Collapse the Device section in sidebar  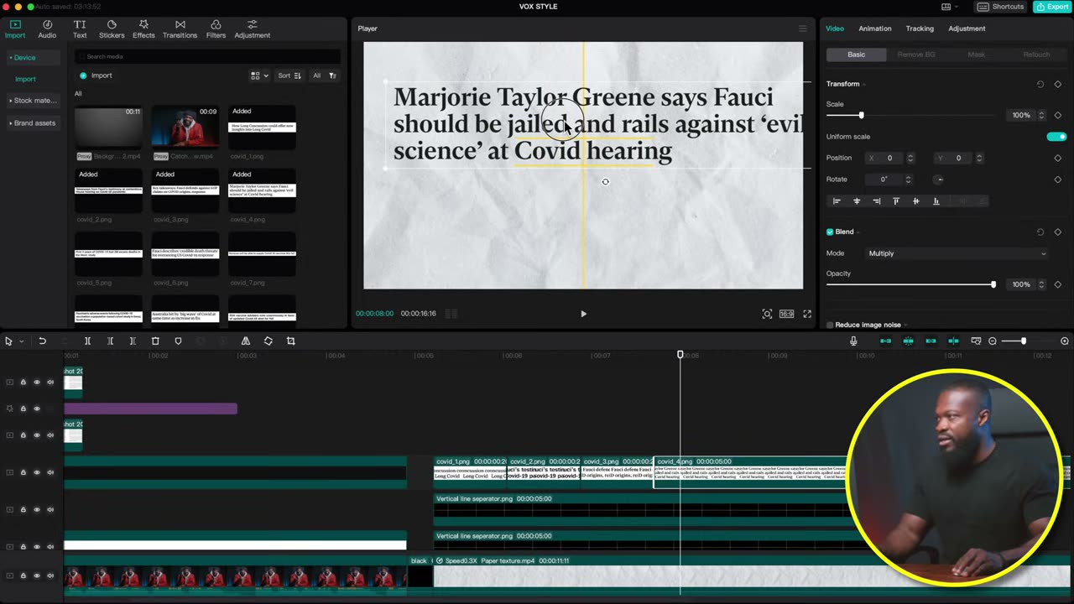click(32, 58)
